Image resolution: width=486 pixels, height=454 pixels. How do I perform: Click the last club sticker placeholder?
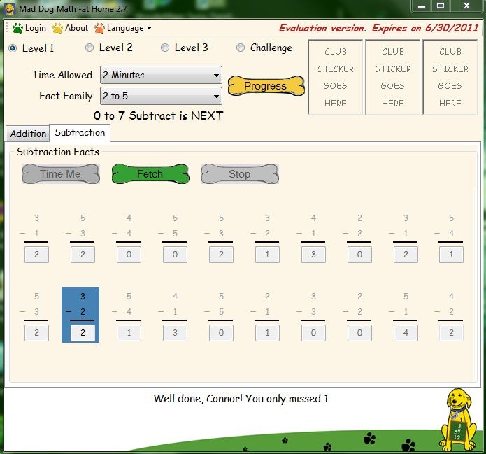(450, 77)
